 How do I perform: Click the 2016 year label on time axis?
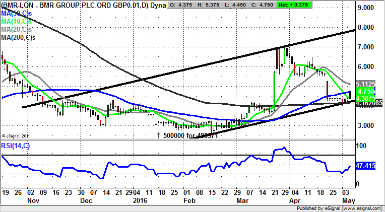click(139, 200)
